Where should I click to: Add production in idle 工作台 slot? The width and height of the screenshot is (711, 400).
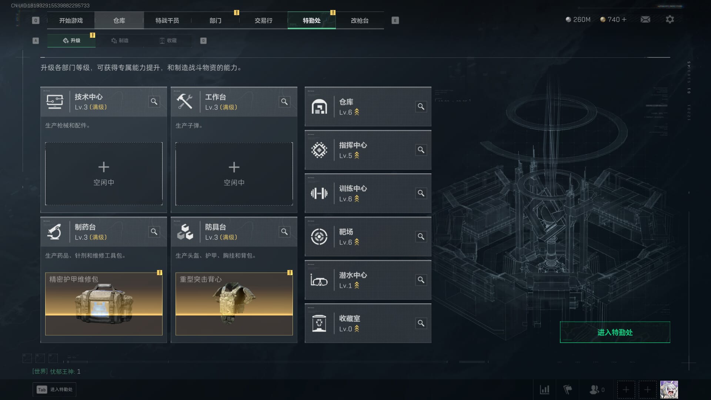pyautogui.click(x=234, y=174)
